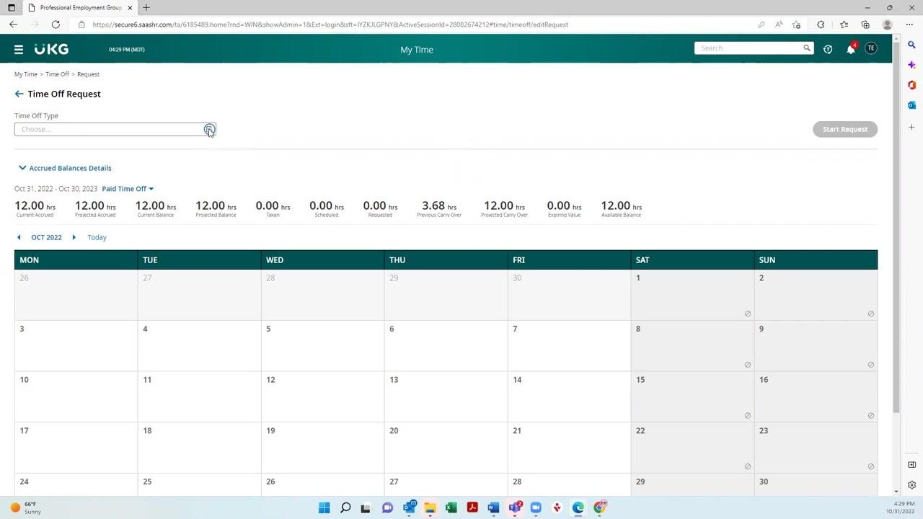Open the Edge favorites list
Screen dimensions: 923x519
[x=844, y=25]
